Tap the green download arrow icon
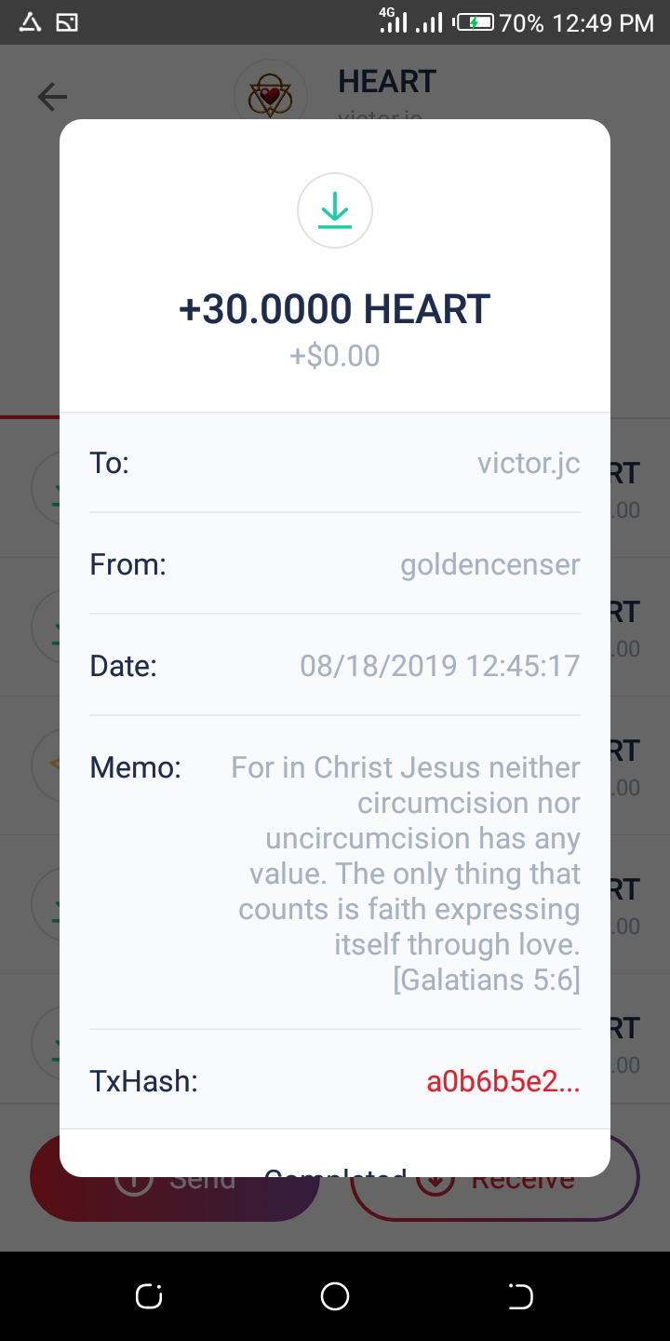This screenshot has height=1341, width=670. [335, 212]
